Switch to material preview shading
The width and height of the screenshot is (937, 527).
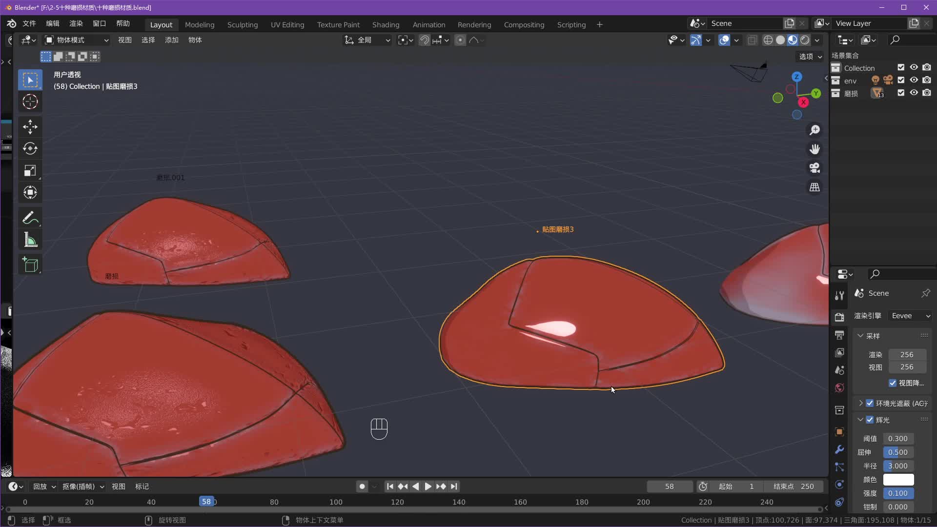(793, 40)
